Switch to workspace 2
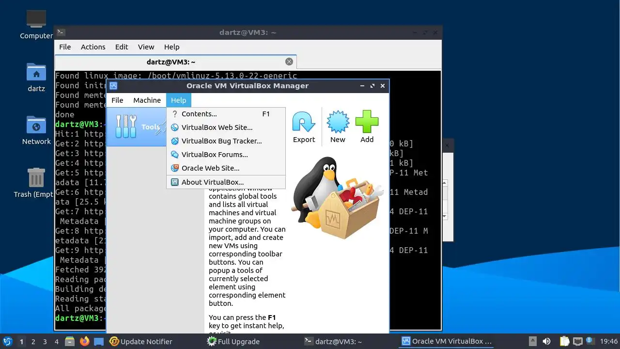The height and width of the screenshot is (349, 620). (33, 342)
